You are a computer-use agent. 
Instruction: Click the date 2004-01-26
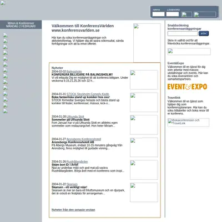(59, 162)
